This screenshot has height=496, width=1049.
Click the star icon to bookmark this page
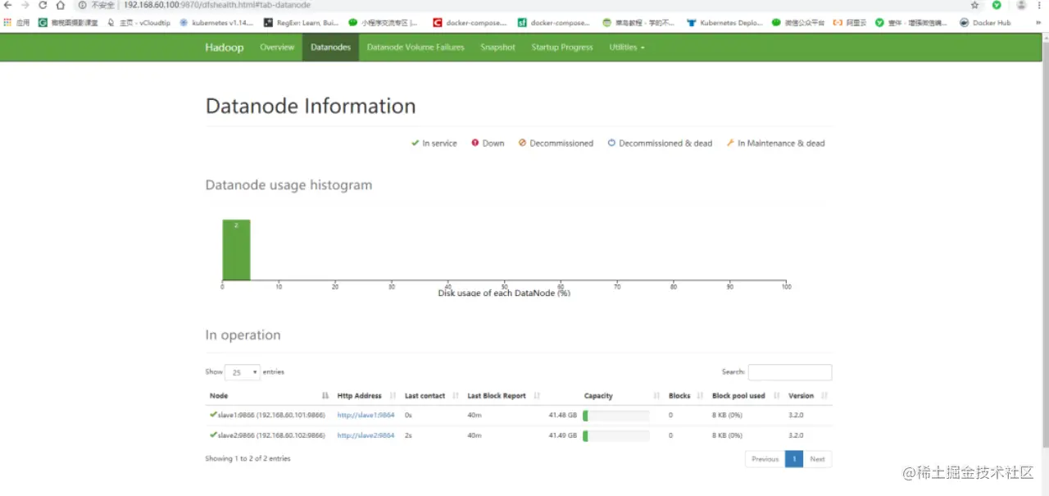(974, 5)
